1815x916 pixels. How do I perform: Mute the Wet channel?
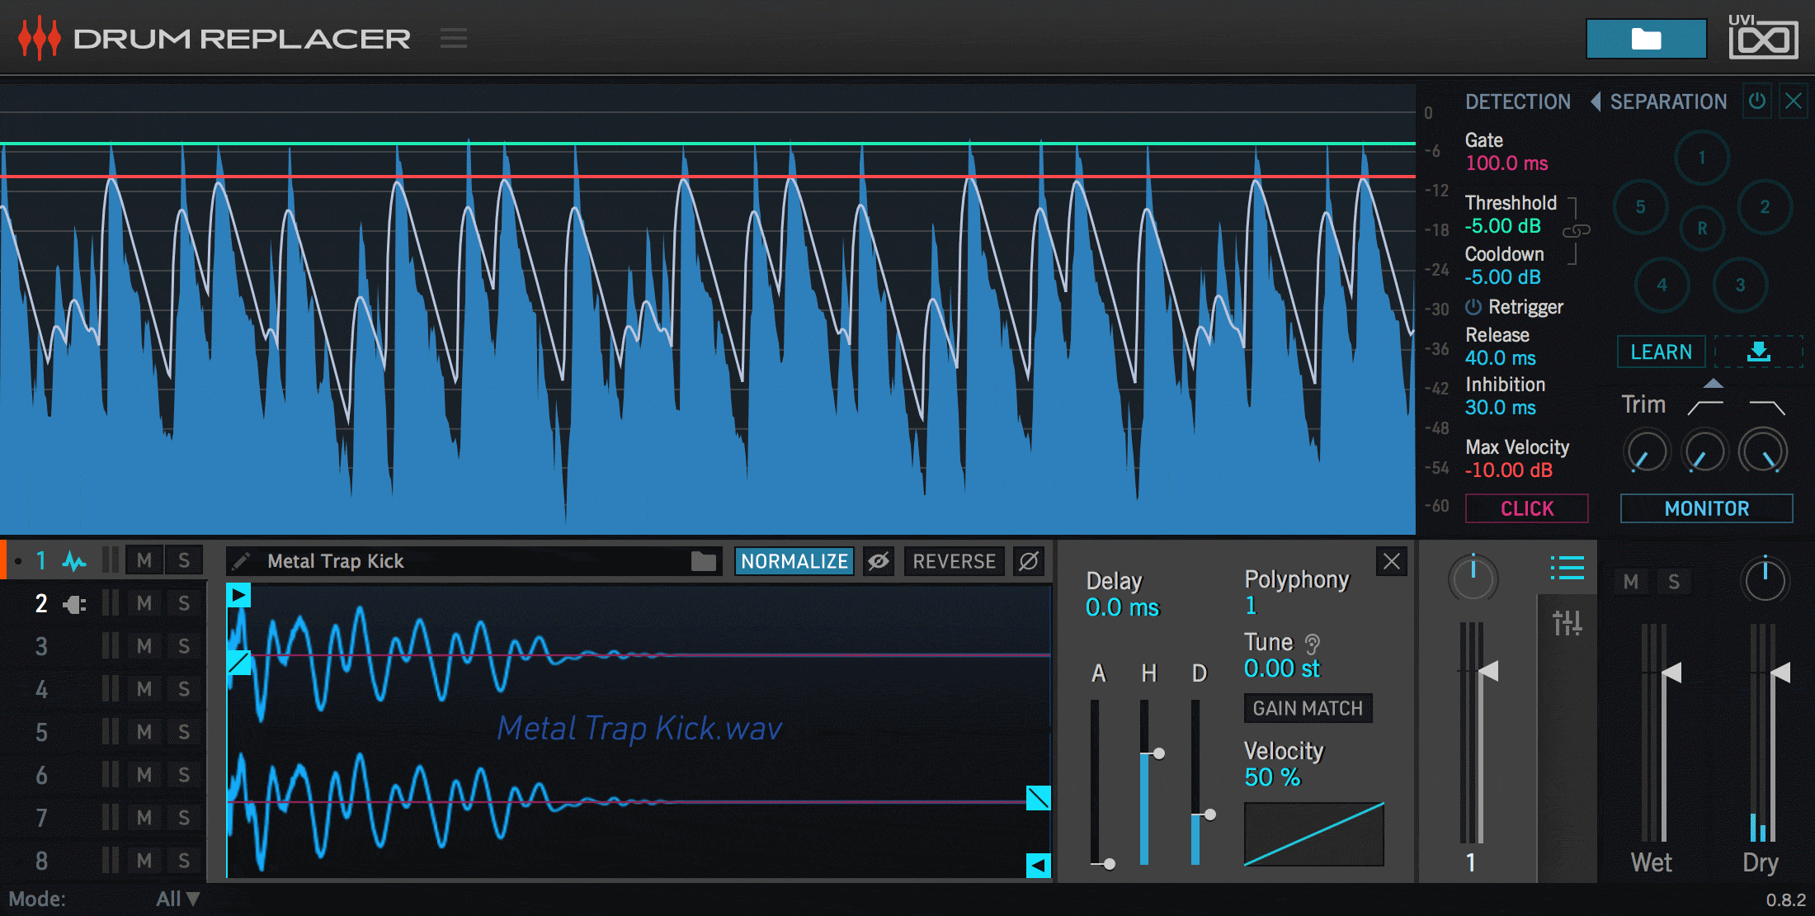(x=1631, y=582)
